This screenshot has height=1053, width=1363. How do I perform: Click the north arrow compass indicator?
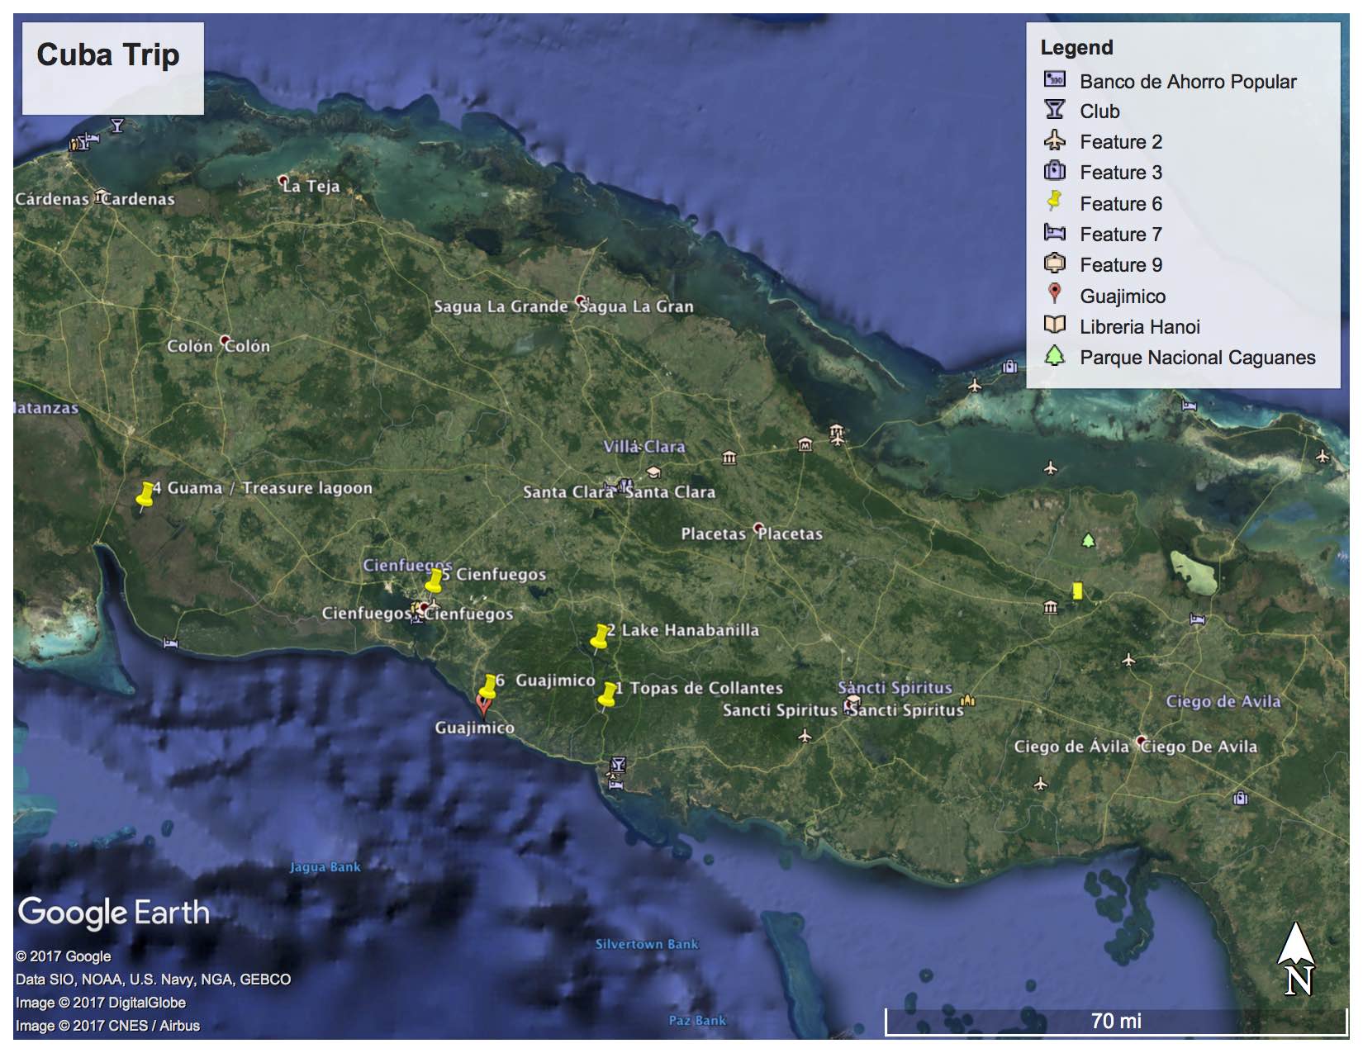[x=1297, y=958]
